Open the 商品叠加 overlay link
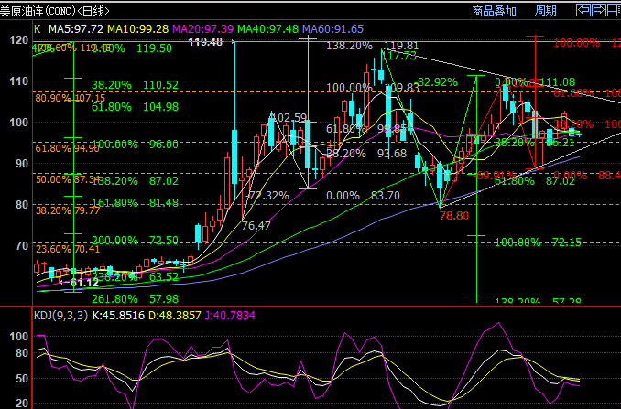 [x=495, y=11]
